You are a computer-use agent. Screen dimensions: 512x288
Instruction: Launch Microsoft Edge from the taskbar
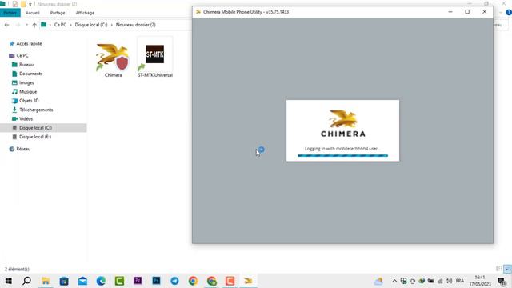tap(101, 281)
